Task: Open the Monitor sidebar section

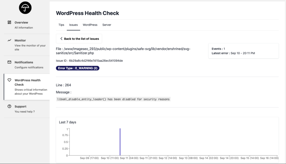Action: [27, 45]
